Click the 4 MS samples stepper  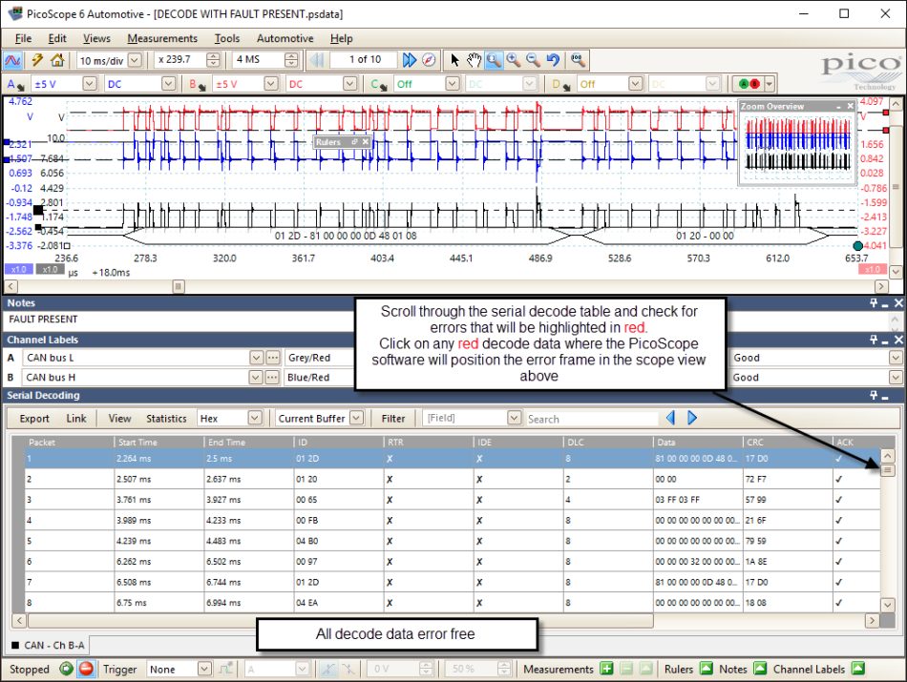point(291,60)
